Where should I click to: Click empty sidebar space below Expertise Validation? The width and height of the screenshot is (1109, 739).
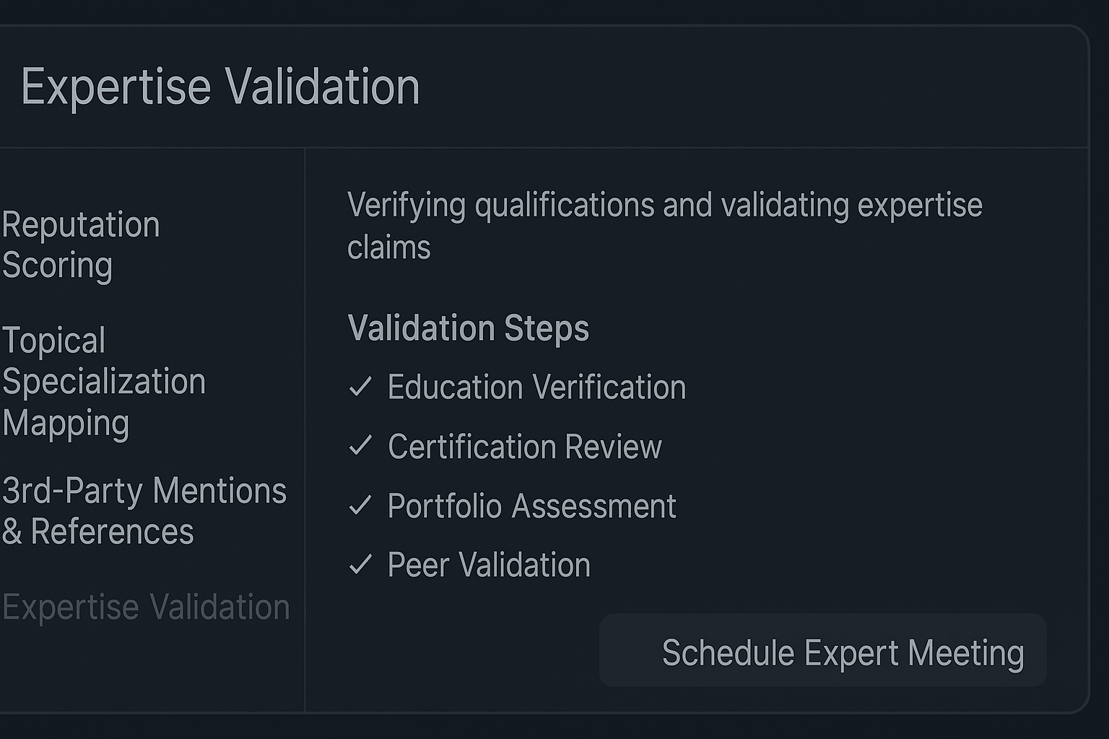point(144,671)
